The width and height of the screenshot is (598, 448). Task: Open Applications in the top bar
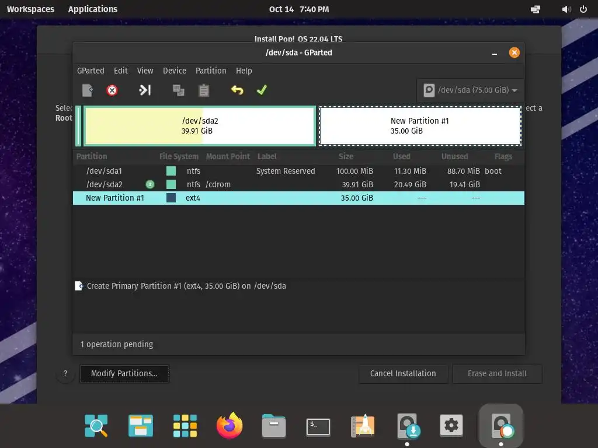93,9
